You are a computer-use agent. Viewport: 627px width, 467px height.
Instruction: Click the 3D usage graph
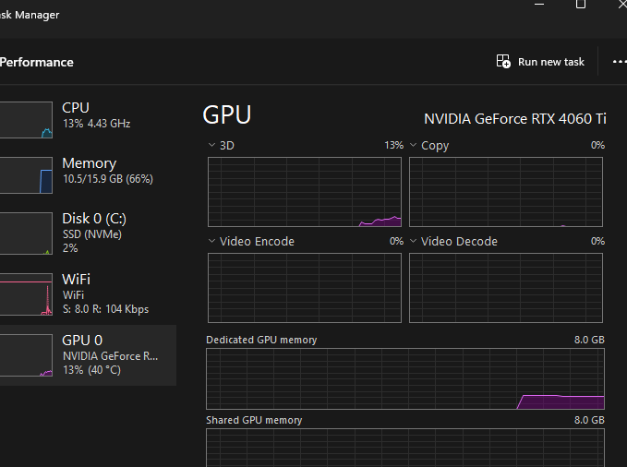tap(305, 191)
